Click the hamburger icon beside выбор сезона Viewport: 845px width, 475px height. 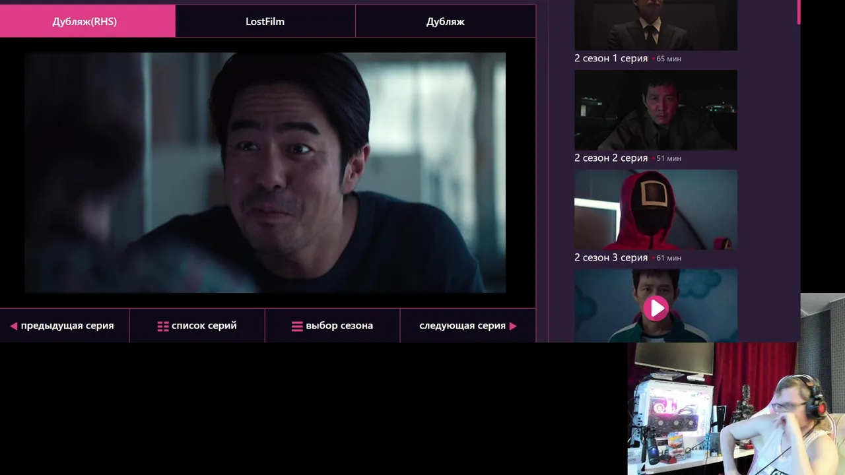[297, 326]
